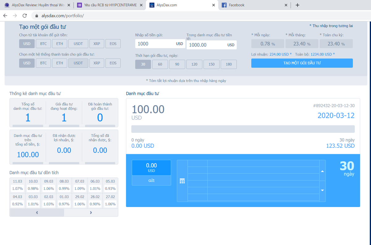Click the 2020-03-12 date

click(336, 116)
